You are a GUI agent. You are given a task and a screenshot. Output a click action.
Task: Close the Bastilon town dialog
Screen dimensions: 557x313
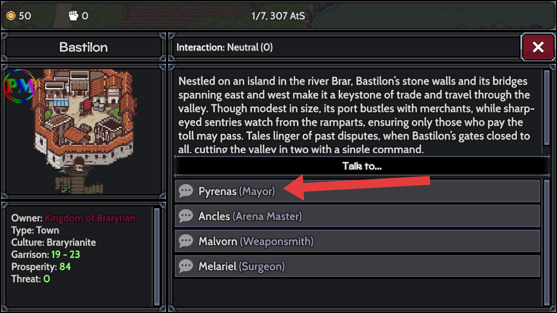click(537, 47)
